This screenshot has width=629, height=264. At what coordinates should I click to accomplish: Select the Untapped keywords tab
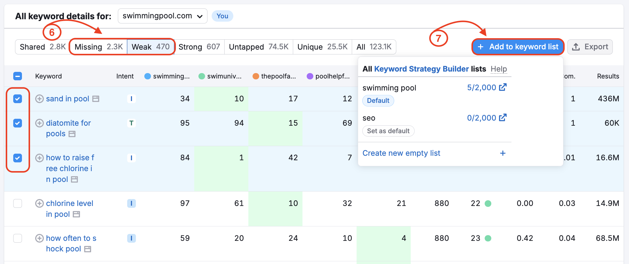coord(258,47)
